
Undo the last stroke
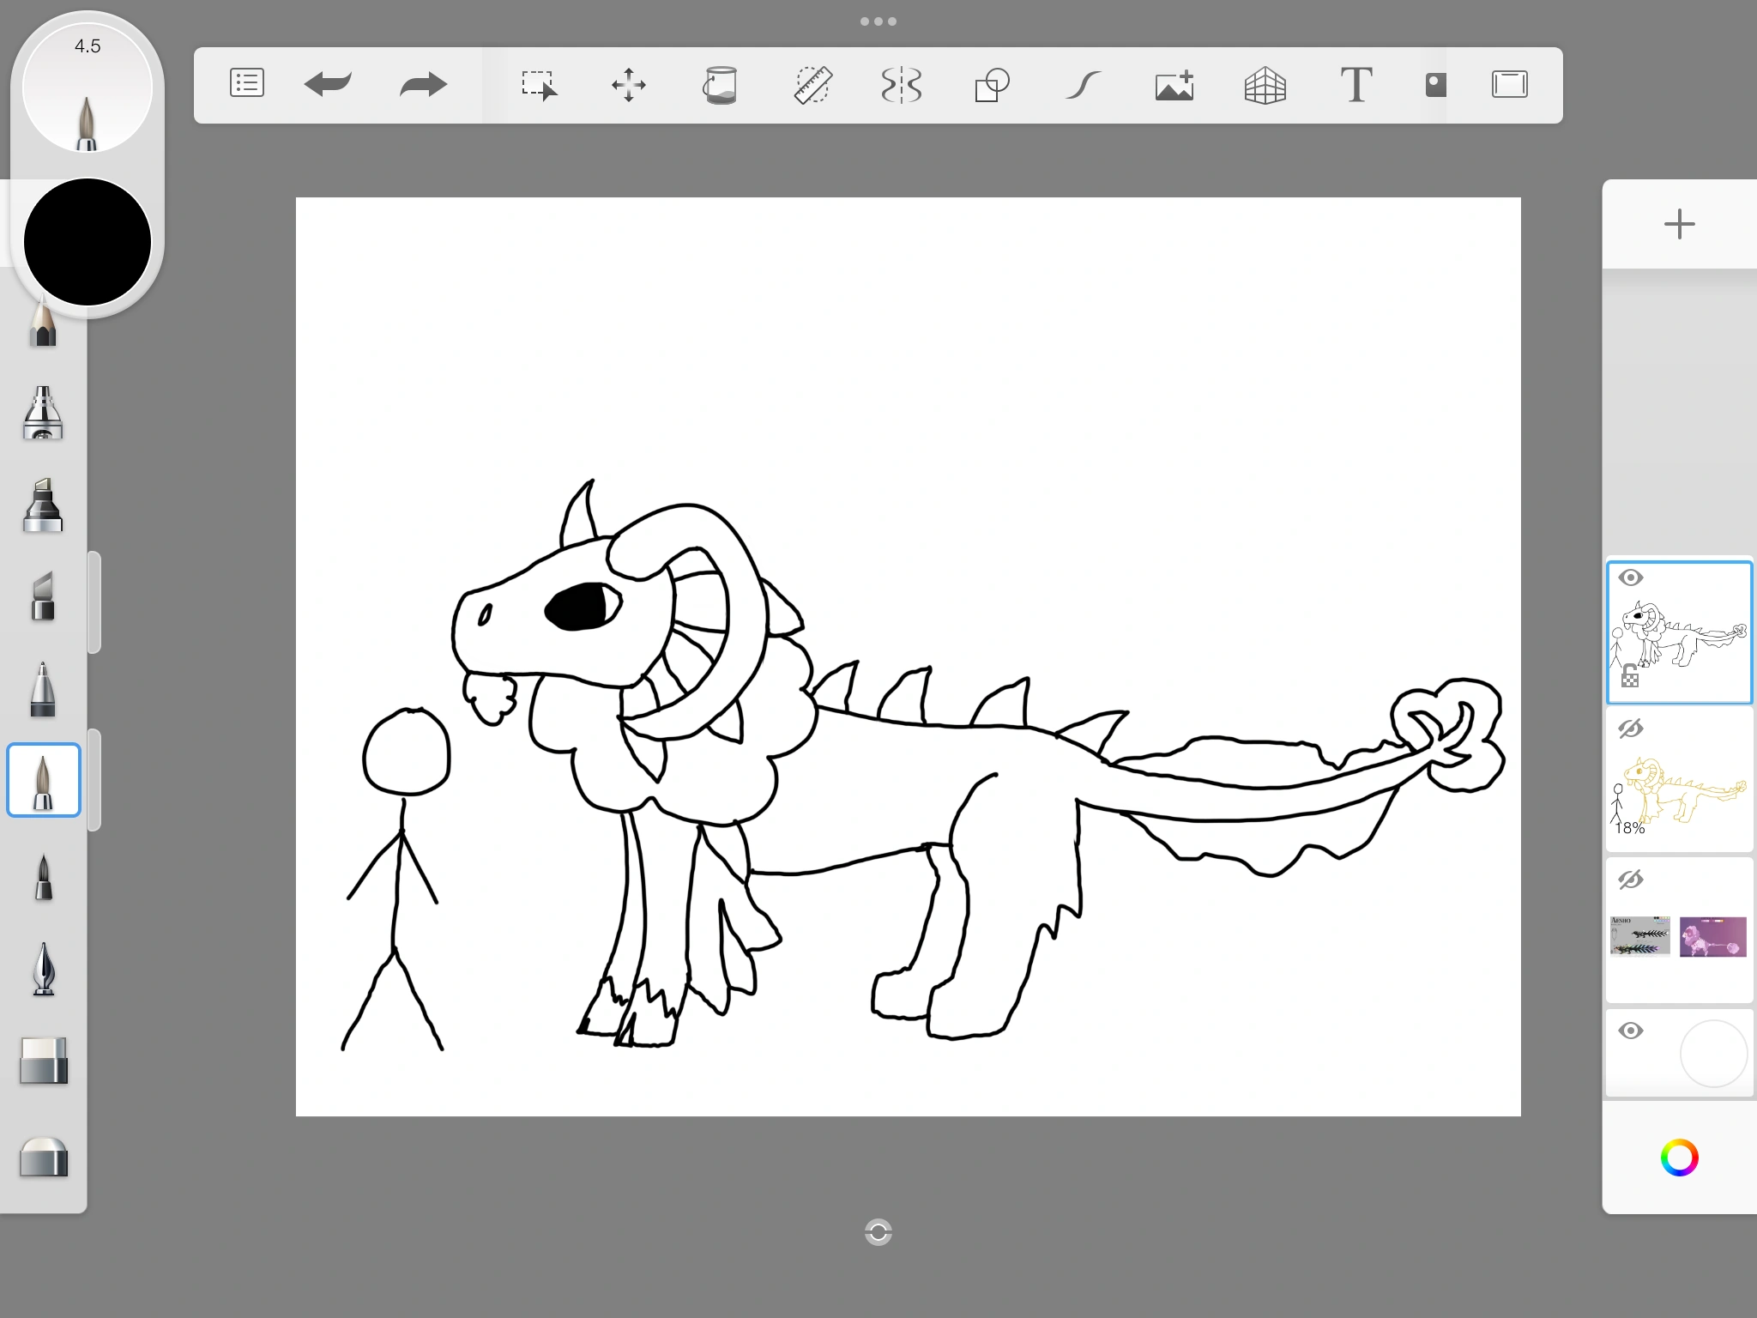pos(329,83)
